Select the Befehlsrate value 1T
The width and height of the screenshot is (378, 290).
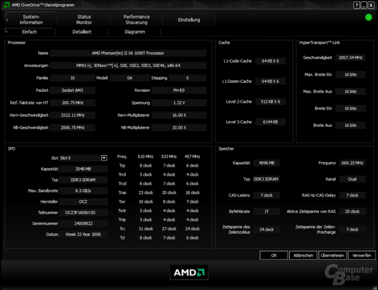coord(266,211)
